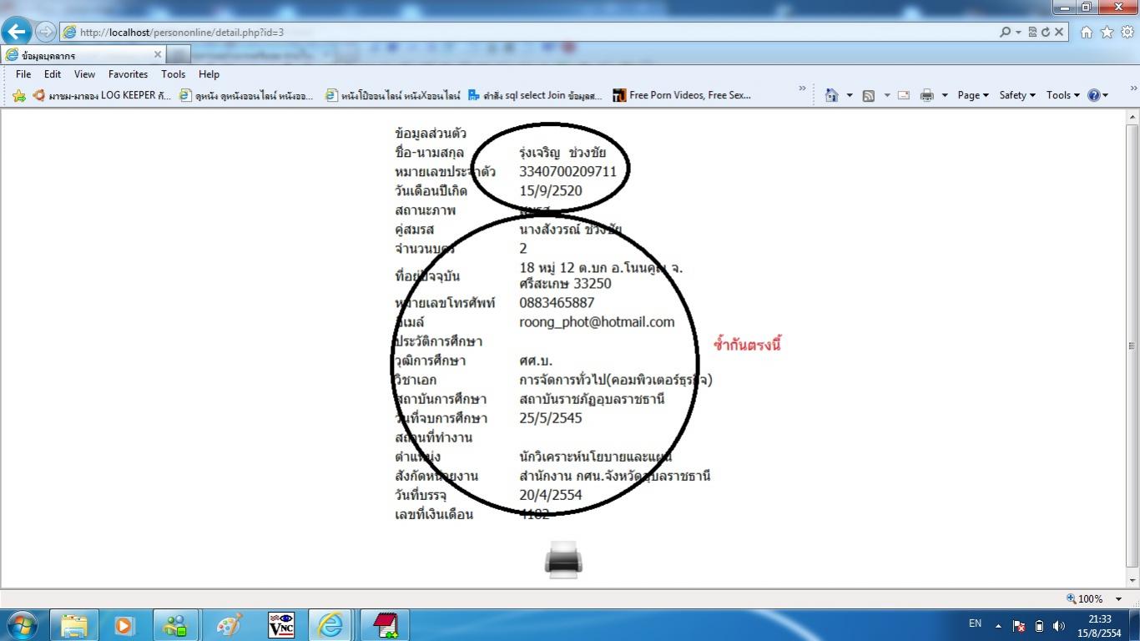
Task: Open the Tools dropdown in the command bar
Action: tap(1063, 95)
